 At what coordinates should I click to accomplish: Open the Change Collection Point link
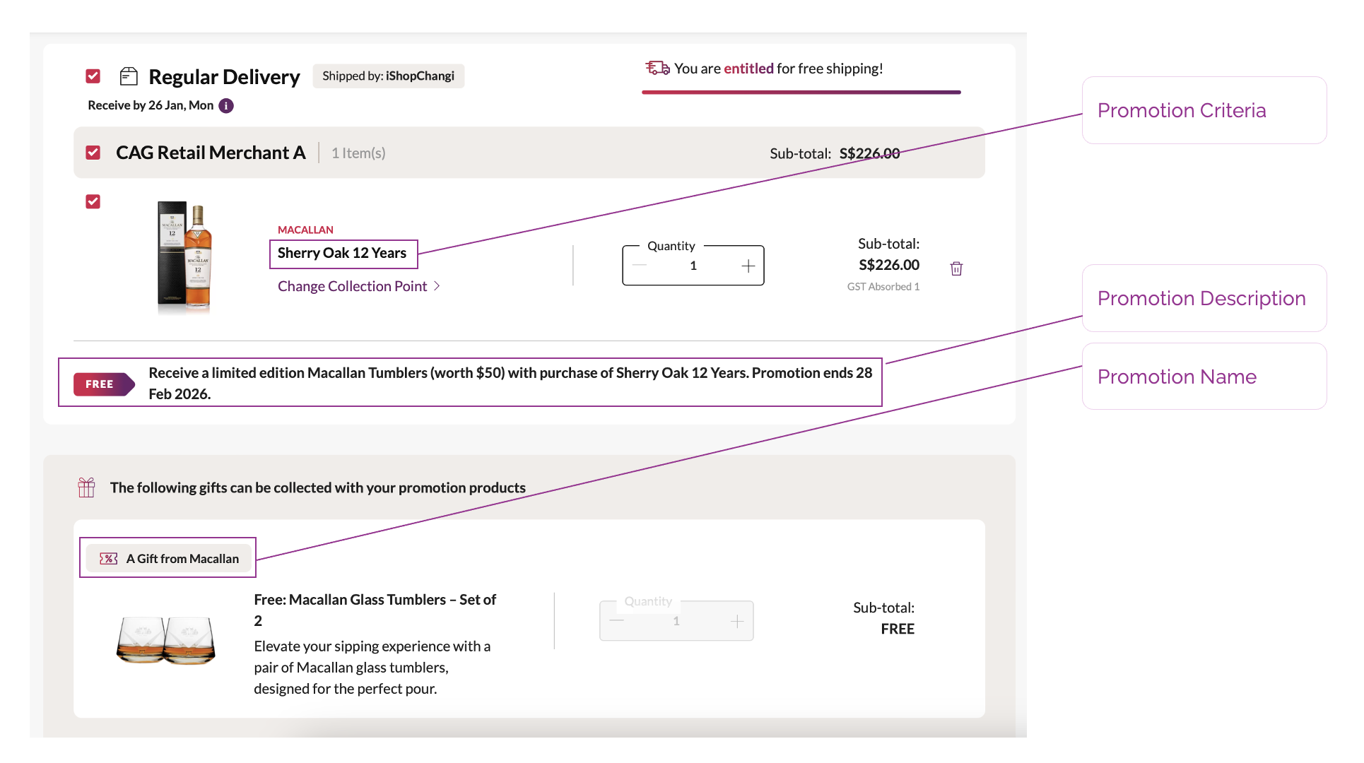pyautogui.click(x=352, y=286)
